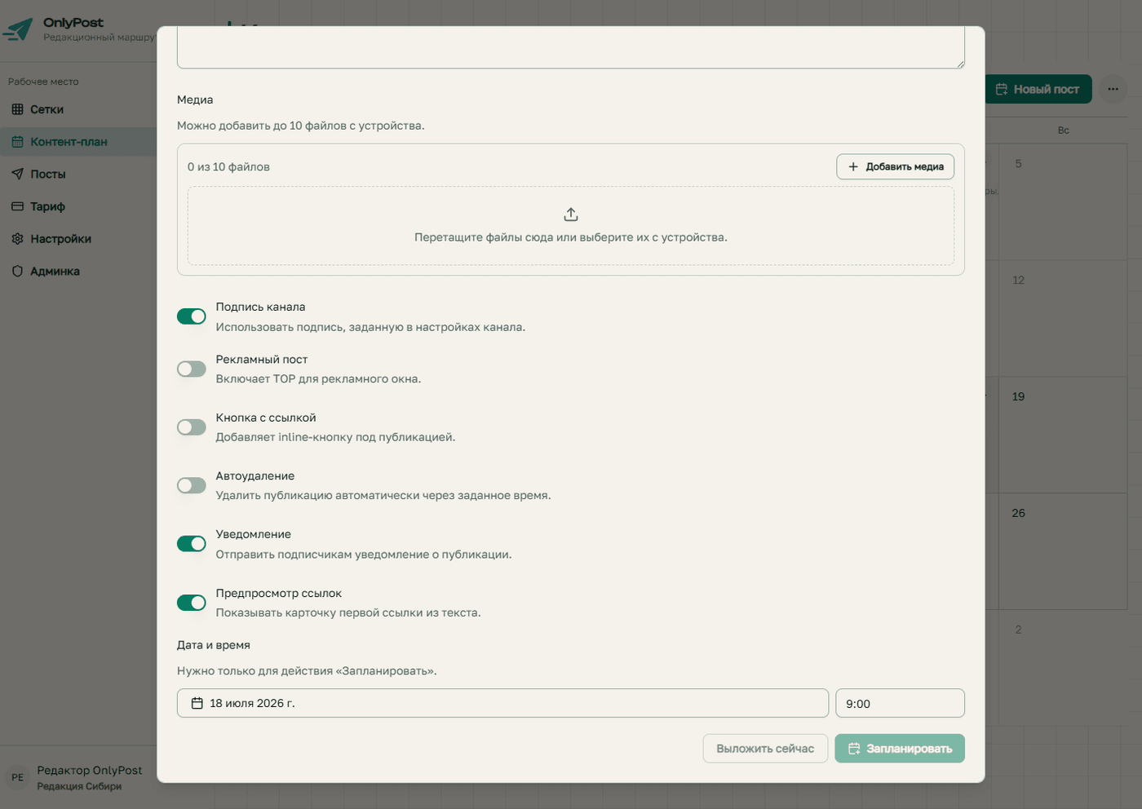This screenshot has width=1142, height=809.
Task: Click the Запланировать button
Action: coord(900,749)
